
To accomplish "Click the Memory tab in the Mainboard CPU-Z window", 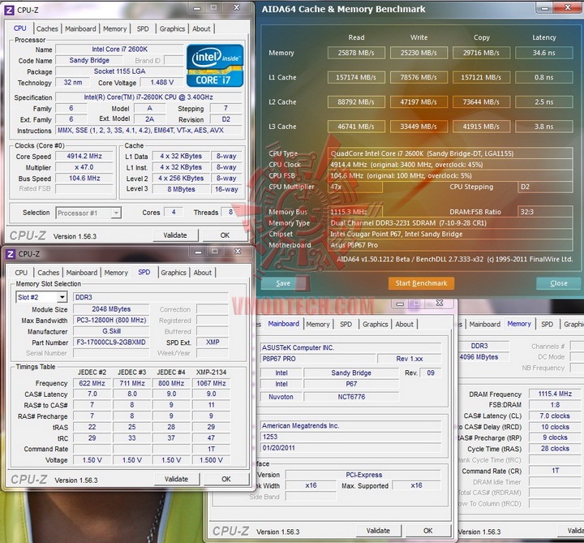I will coord(318,324).
